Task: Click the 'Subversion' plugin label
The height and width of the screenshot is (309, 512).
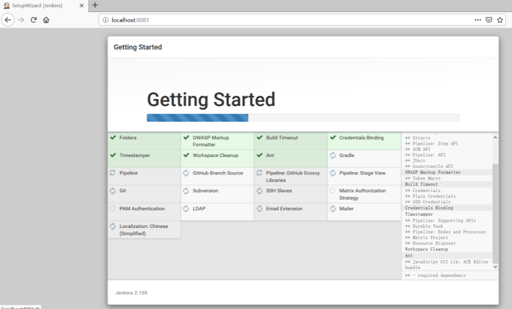Action: (205, 191)
